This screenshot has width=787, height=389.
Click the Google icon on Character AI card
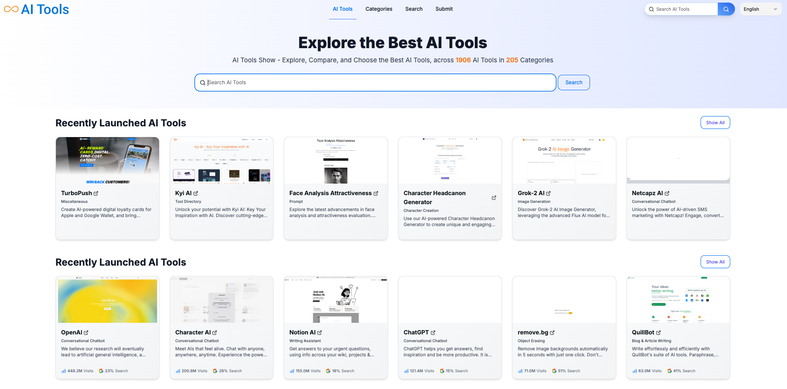click(215, 371)
